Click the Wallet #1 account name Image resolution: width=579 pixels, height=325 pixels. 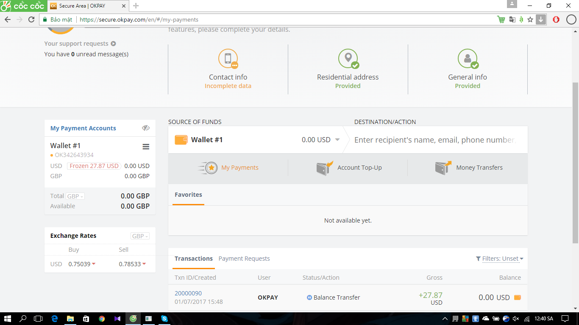(65, 146)
